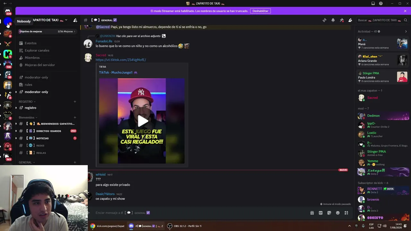Open Ariana Grande listening activity card
Viewport: 411px width, 231px height.
point(382,60)
